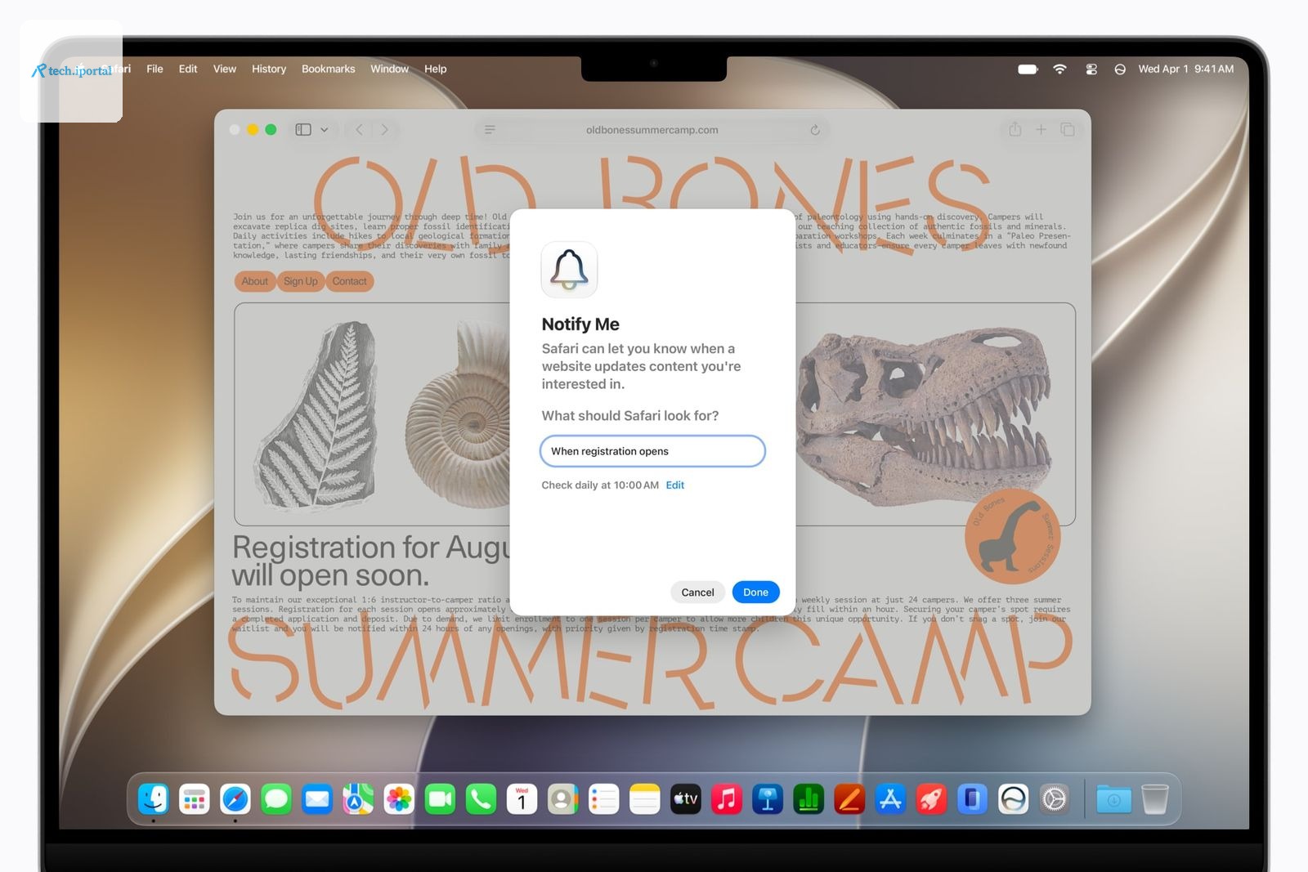Open the Phone app in the Dock

[x=481, y=798]
